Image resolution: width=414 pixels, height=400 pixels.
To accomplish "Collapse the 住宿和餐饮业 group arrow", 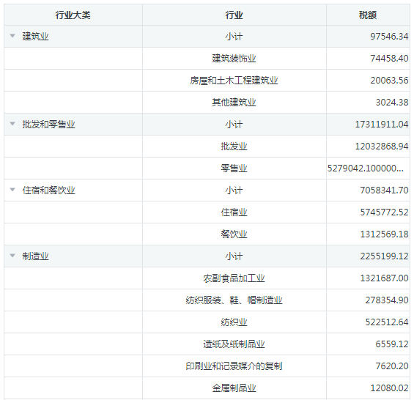I will [x=12, y=190].
